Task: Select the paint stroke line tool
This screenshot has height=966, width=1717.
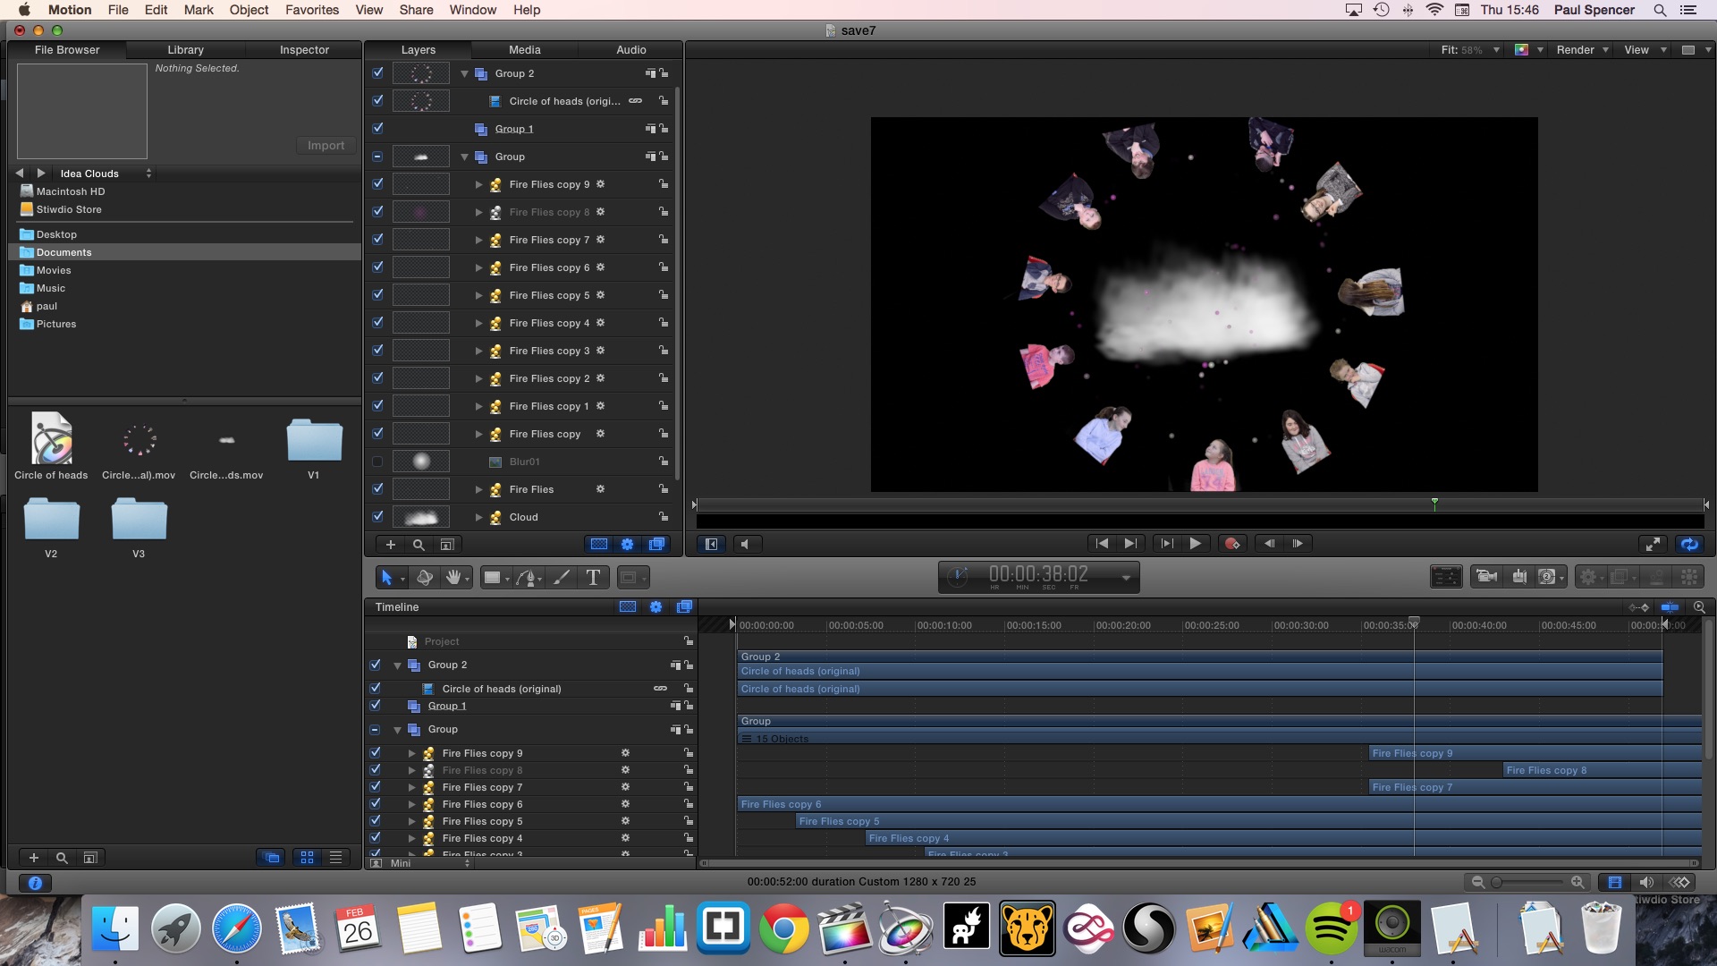Action: click(562, 578)
